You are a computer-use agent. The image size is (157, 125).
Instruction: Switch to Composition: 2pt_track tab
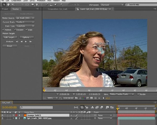pyautogui.click(x=58, y=9)
